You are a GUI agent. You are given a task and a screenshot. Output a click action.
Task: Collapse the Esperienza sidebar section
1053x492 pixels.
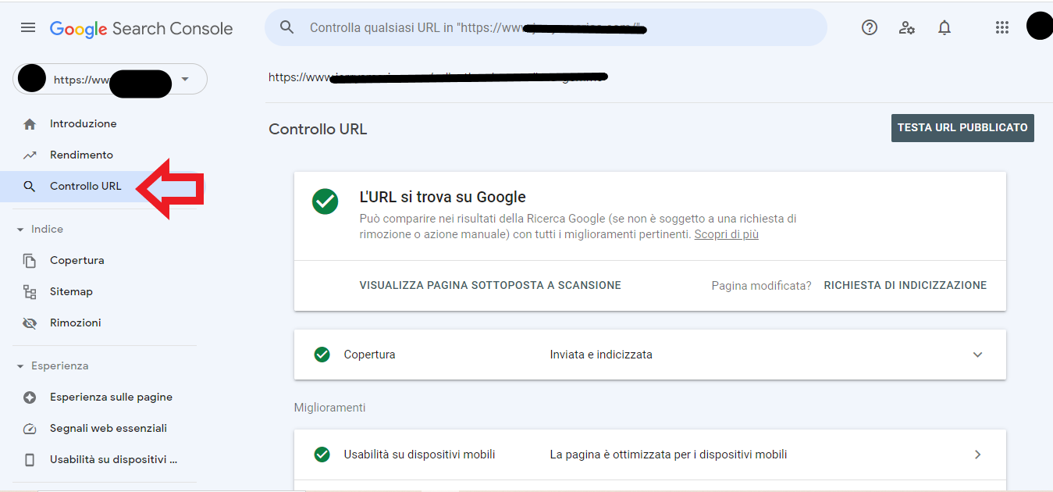point(20,366)
